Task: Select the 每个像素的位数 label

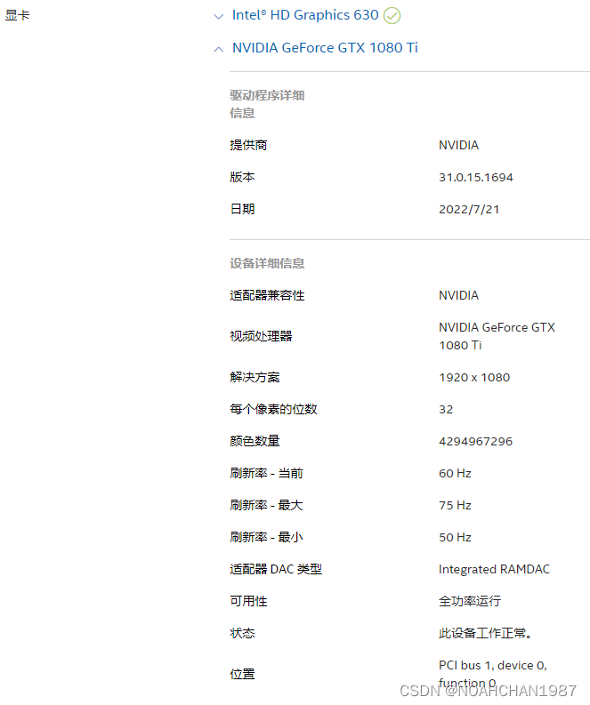Action: pos(273,409)
